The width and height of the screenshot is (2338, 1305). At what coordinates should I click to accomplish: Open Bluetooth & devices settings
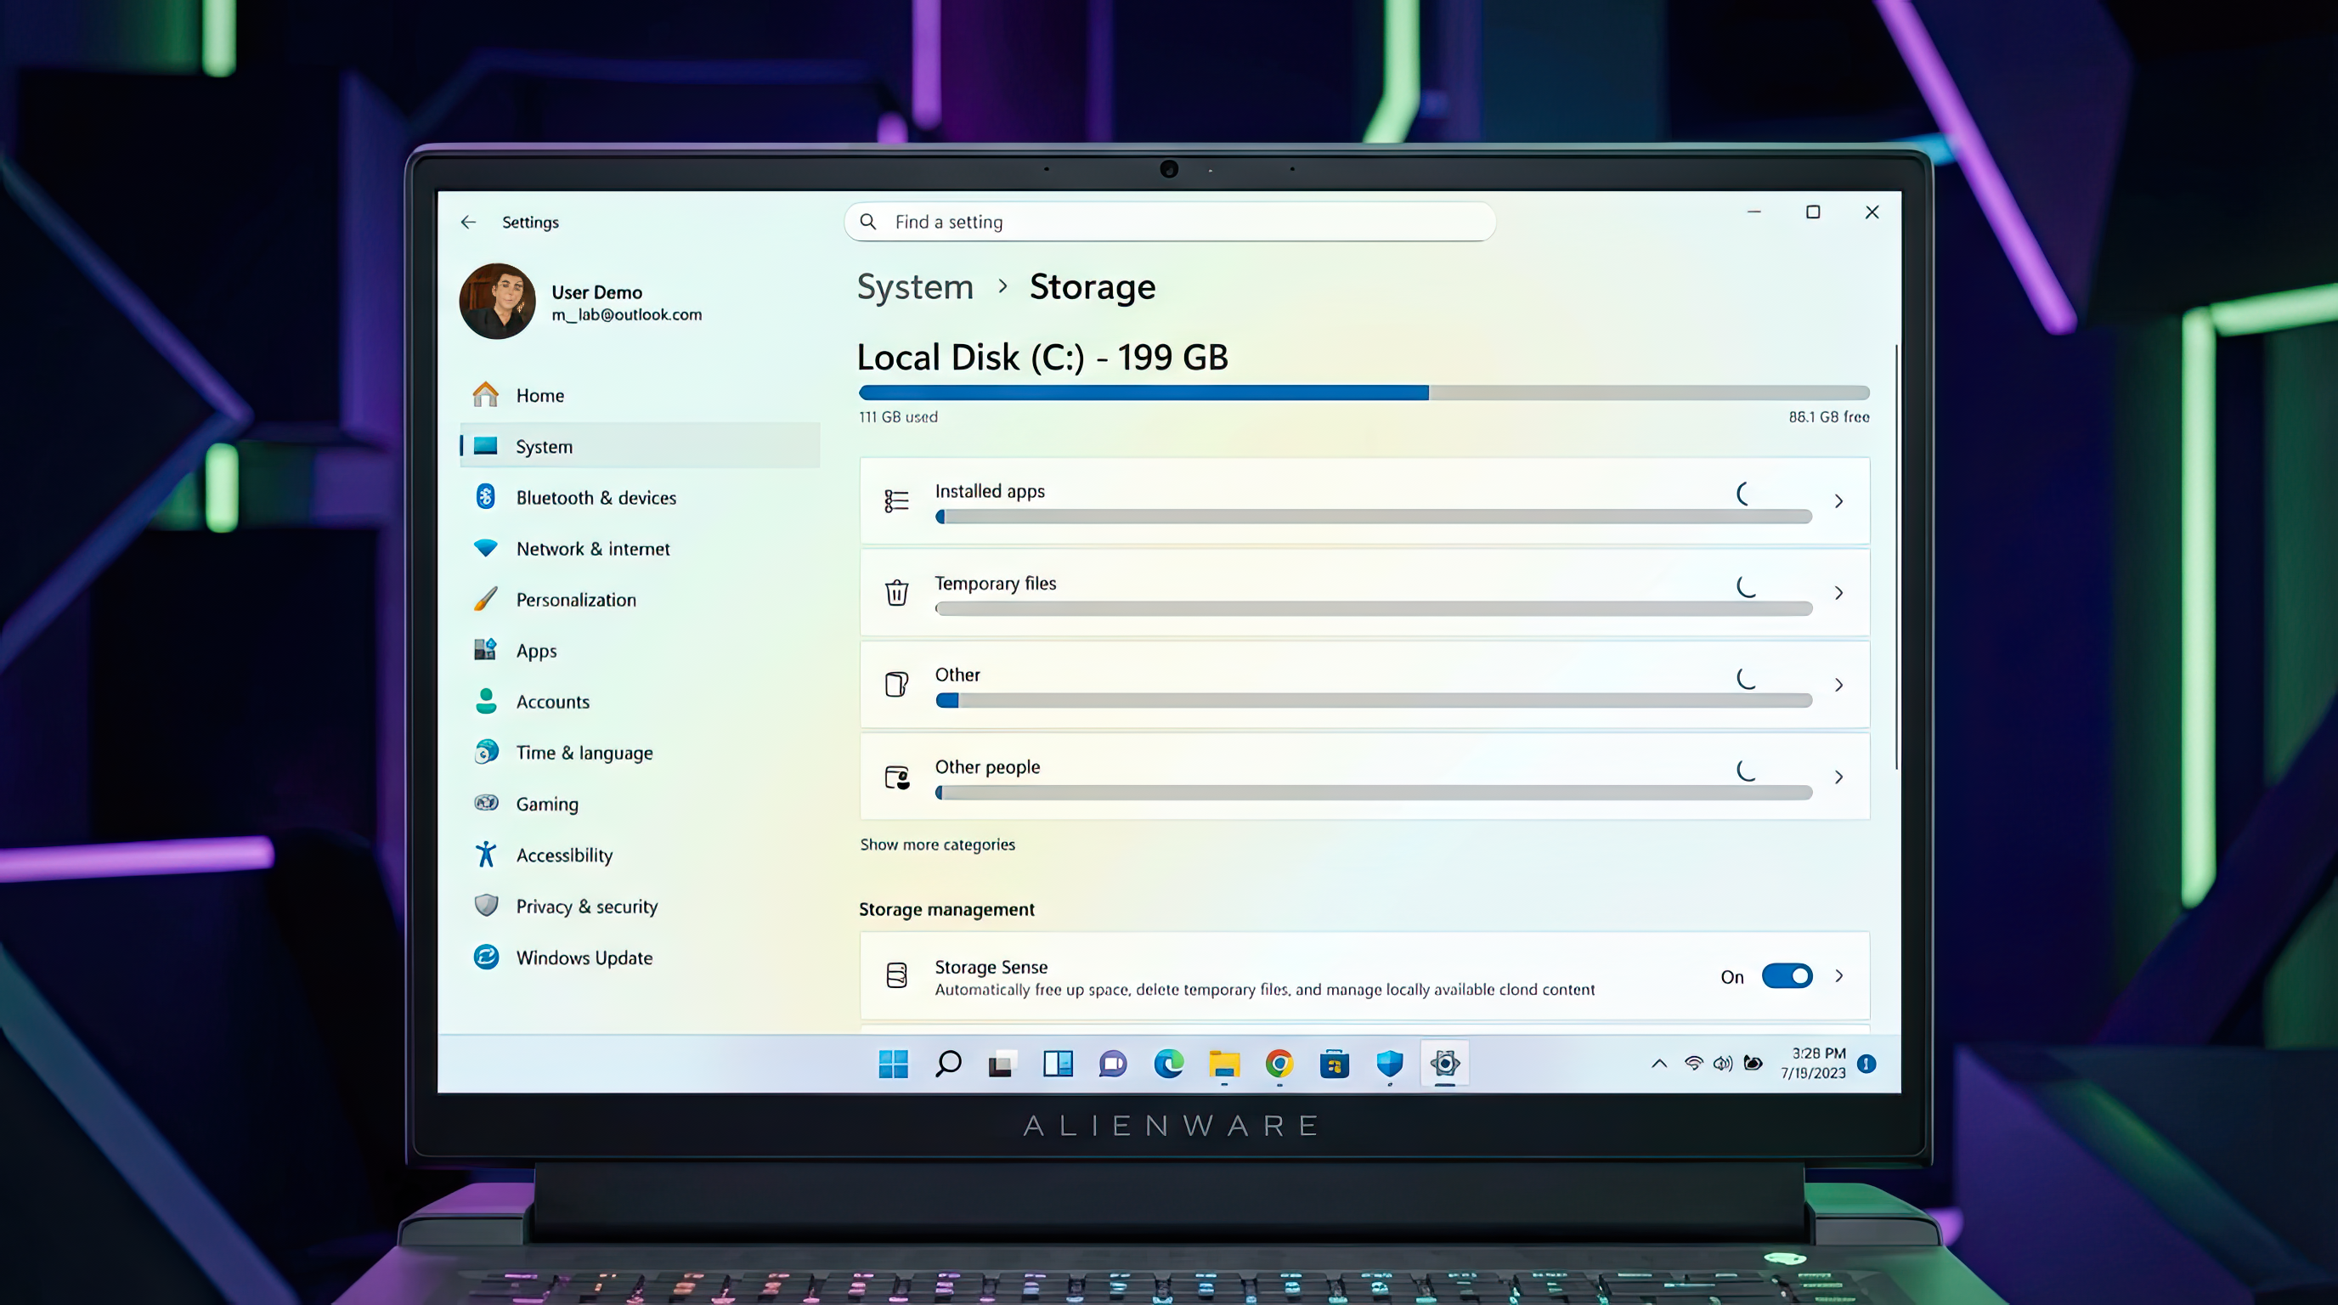tap(595, 497)
